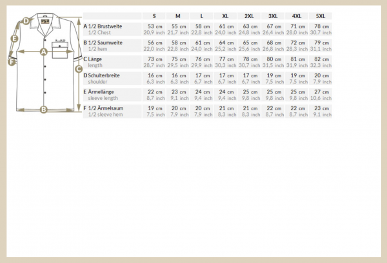Click the 1/2 Ärmelsaum row label
Screen dimensions: 387x263
(105, 107)
